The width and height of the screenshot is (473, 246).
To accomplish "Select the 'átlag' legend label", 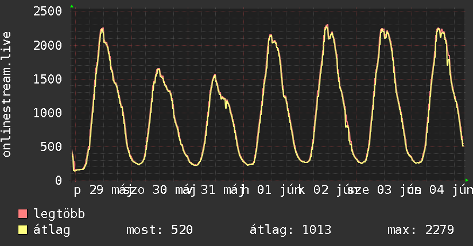I will click(x=52, y=230).
